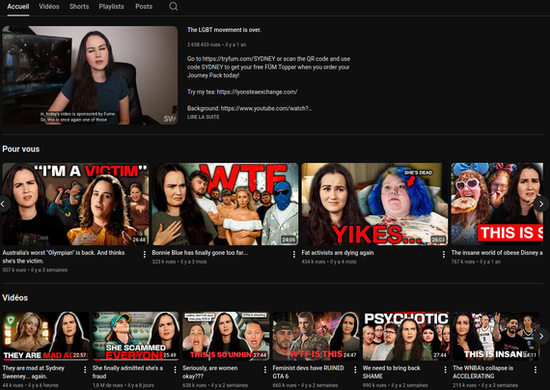Screen dimensions: 550x390
Task: Open 'The LGBT movement is over.' title
Action: [224, 30]
